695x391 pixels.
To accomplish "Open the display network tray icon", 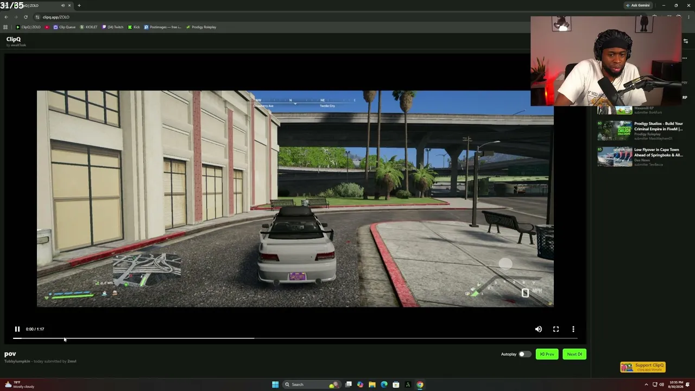I will [x=655, y=384].
